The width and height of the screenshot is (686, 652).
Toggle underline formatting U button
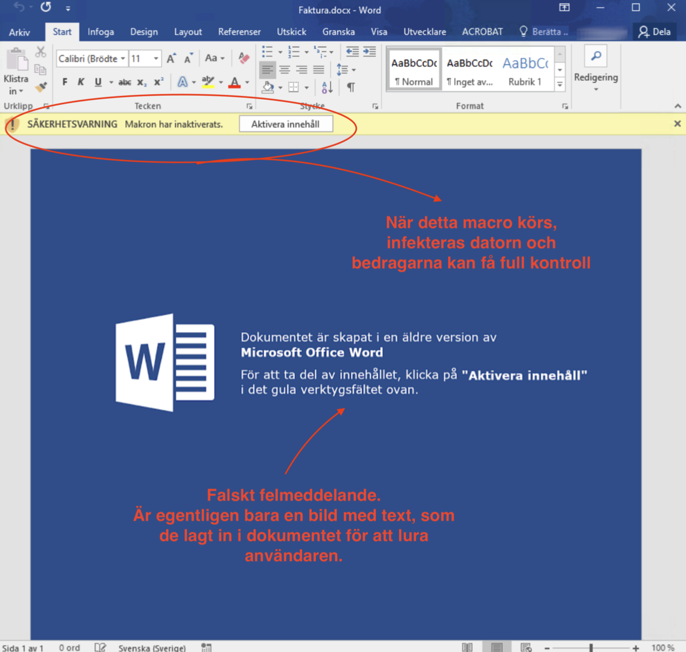[x=98, y=82]
